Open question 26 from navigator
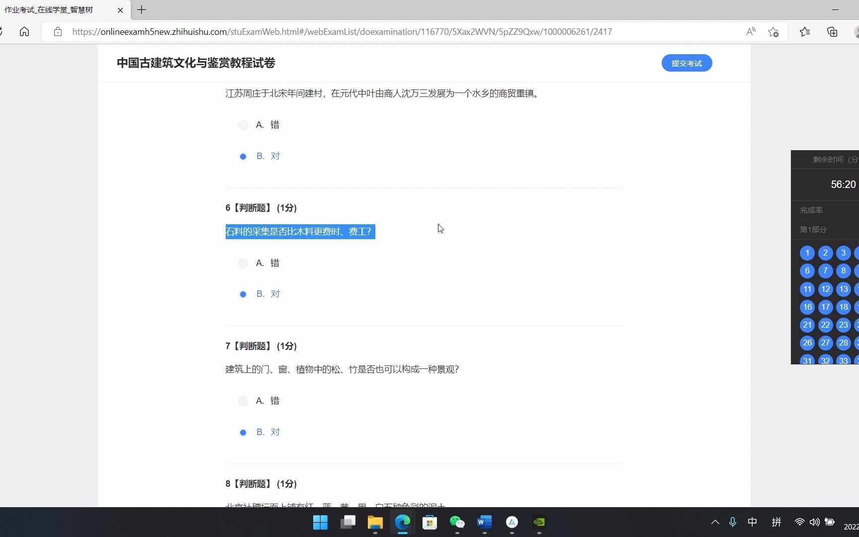The width and height of the screenshot is (859, 537). 807,343
